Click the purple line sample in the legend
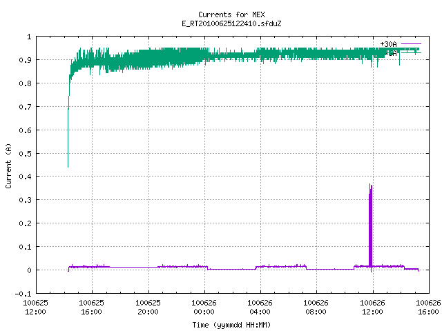Image resolution: width=442 pixels, height=331 pixels. [411, 44]
